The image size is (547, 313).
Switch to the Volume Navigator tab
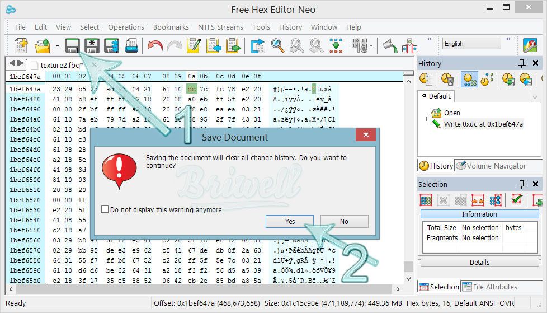(x=491, y=166)
